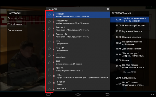The width and height of the screenshot is (156, 97).
Task: Open recent apps button
Action: pos(49,94)
